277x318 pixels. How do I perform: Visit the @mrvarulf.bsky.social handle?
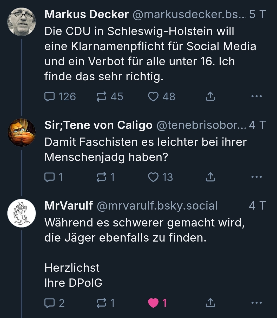(157, 206)
